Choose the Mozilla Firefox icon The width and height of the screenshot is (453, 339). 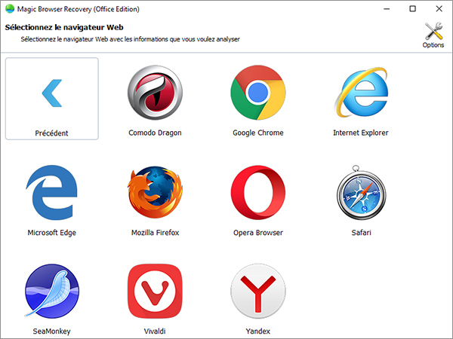tap(155, 192)
